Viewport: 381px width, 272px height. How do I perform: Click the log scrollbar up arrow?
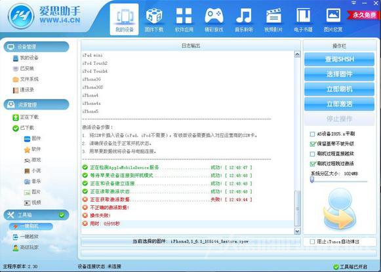tap(297, 54)
